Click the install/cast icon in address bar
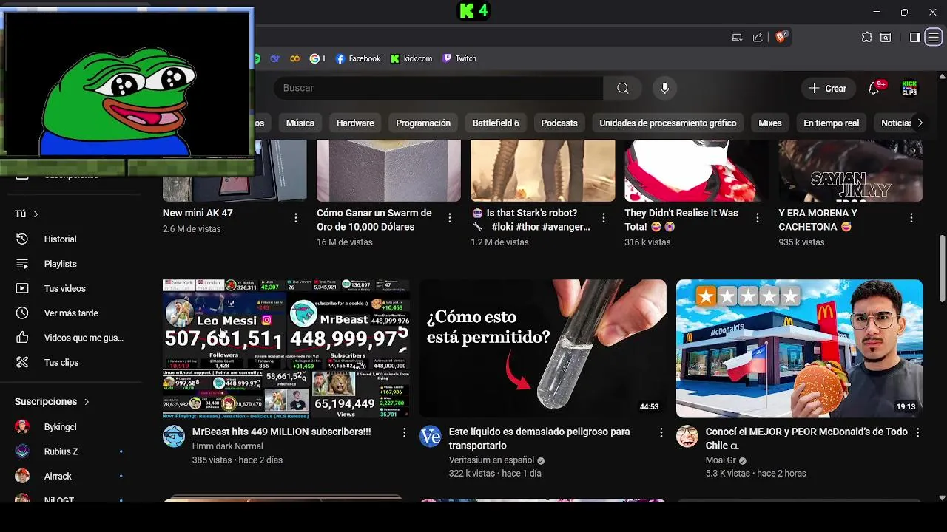 pyautogui.click(x=737, y=37)
